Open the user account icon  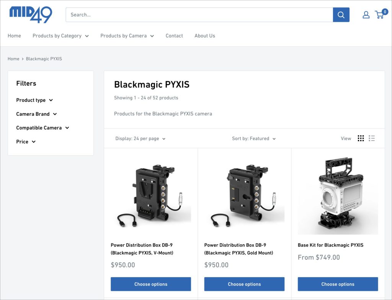coord(366,15)
